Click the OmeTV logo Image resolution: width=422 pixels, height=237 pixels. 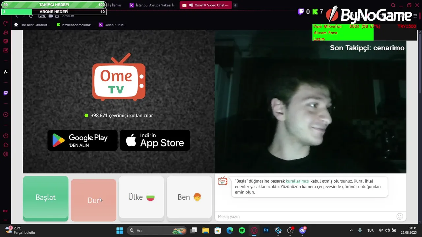point(119,77)
